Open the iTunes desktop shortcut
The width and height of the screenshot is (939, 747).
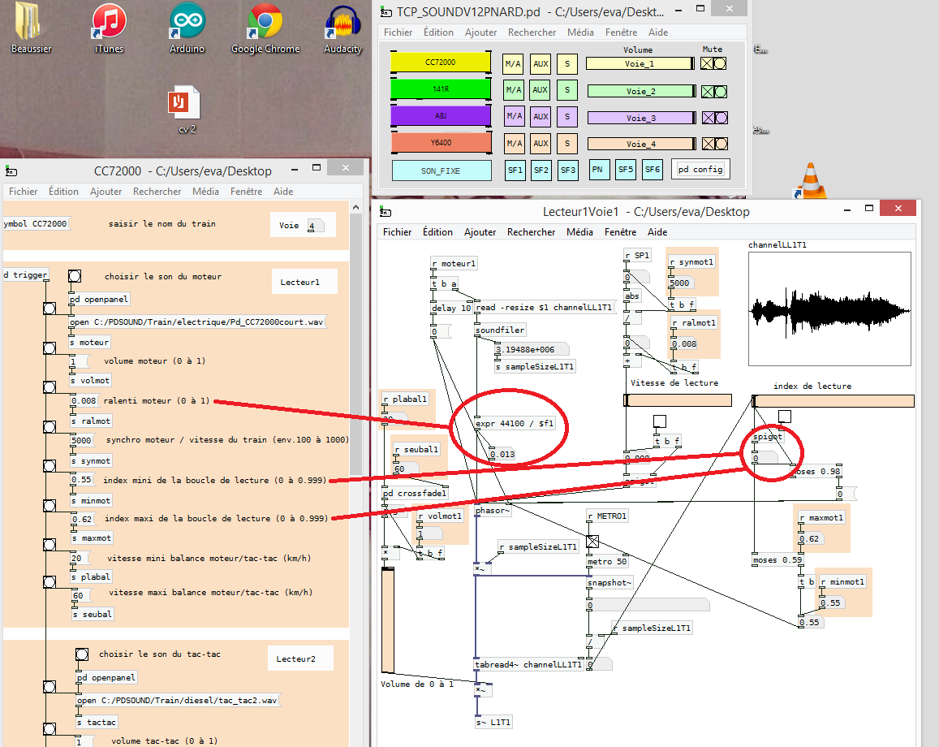109,28
